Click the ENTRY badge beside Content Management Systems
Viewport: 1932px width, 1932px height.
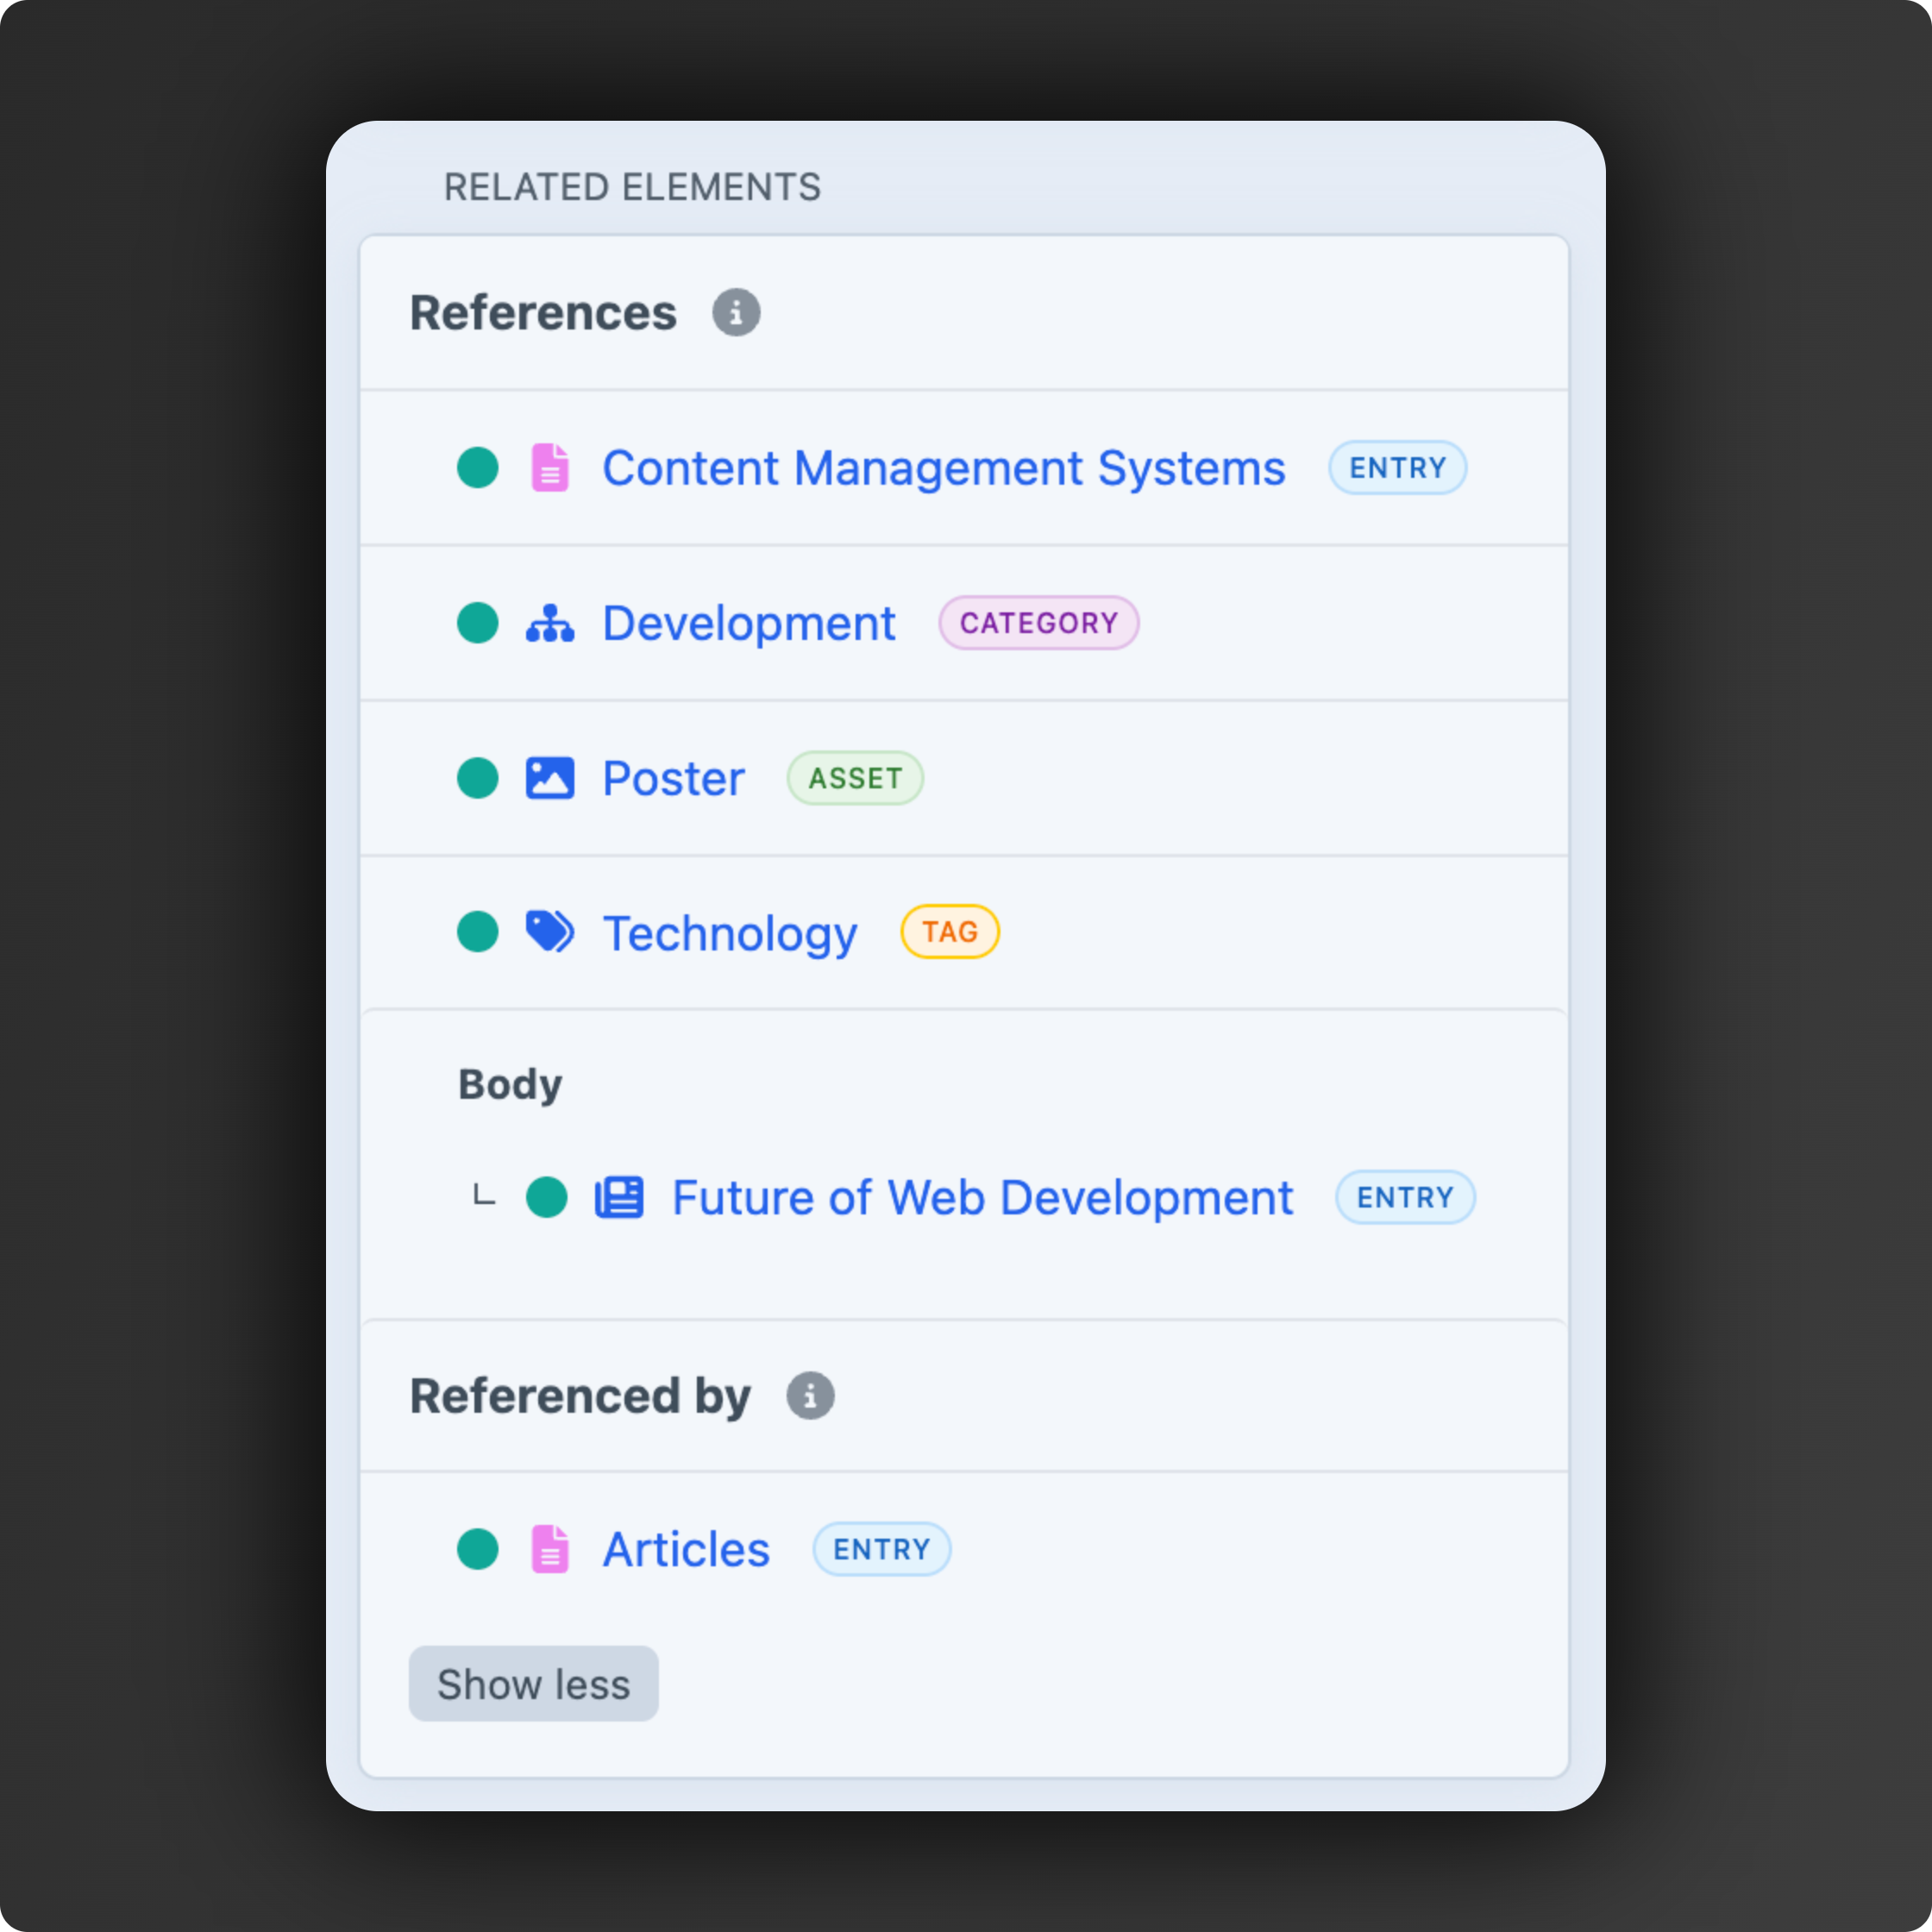(x=1397, y=467)
